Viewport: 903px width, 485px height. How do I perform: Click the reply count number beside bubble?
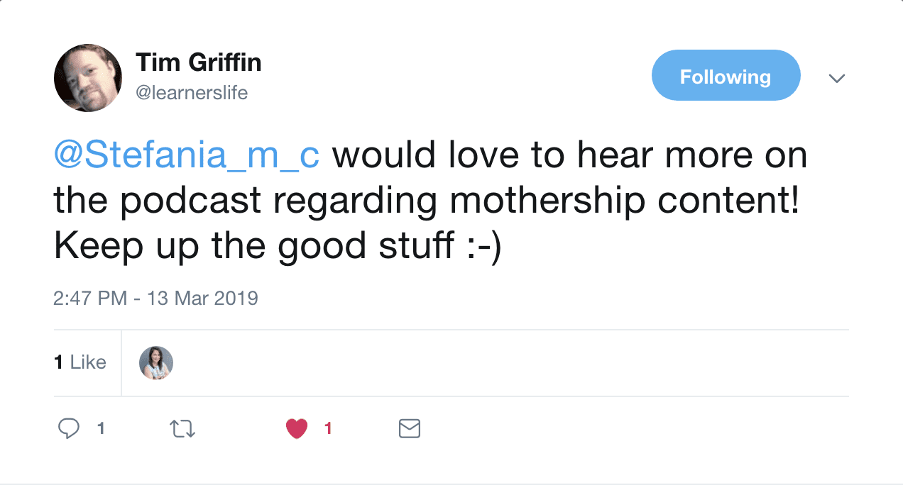(x=101, y=428)
